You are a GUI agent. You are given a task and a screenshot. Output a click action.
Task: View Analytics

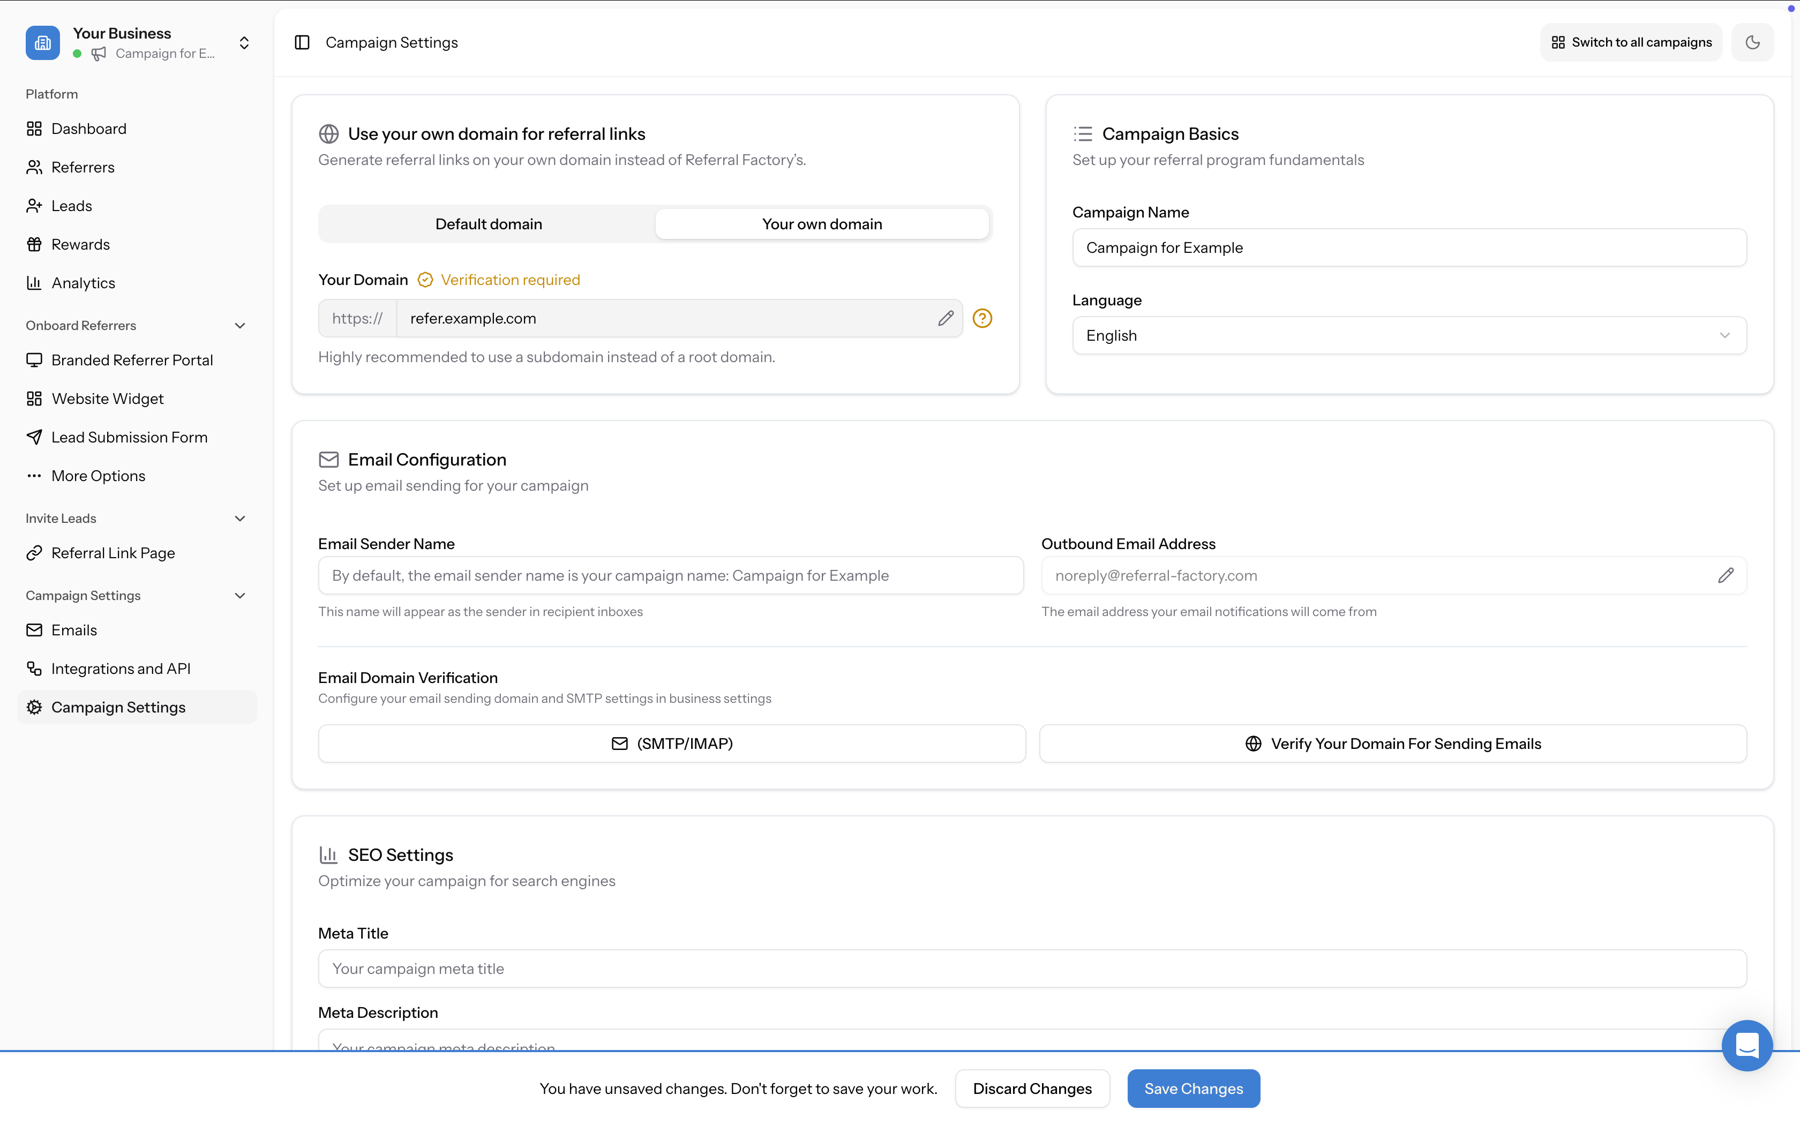click(x=84, y=282)
